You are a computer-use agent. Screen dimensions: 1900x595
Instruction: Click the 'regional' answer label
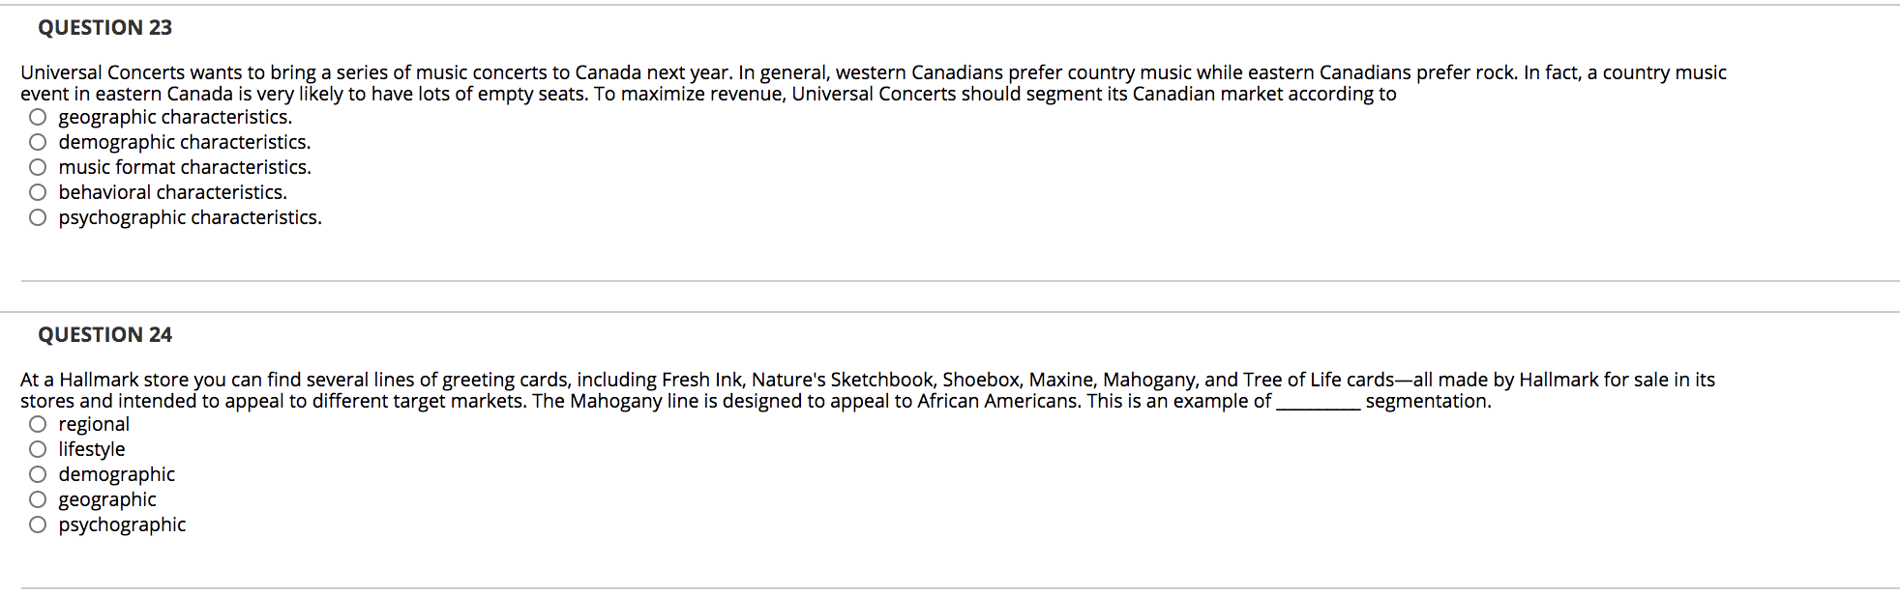point(94,425)
